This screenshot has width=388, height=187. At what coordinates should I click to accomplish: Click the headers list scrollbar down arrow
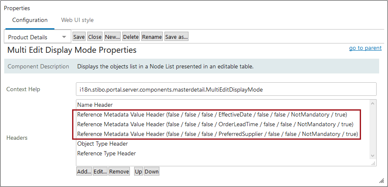373,155
